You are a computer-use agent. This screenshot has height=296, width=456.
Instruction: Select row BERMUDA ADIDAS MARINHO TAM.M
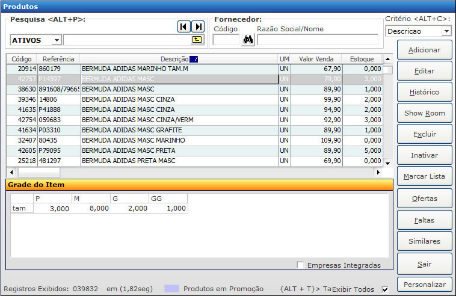(194, 69)
